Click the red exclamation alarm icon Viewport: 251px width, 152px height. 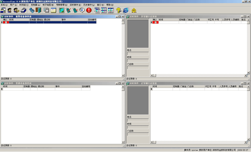(89, 10)
